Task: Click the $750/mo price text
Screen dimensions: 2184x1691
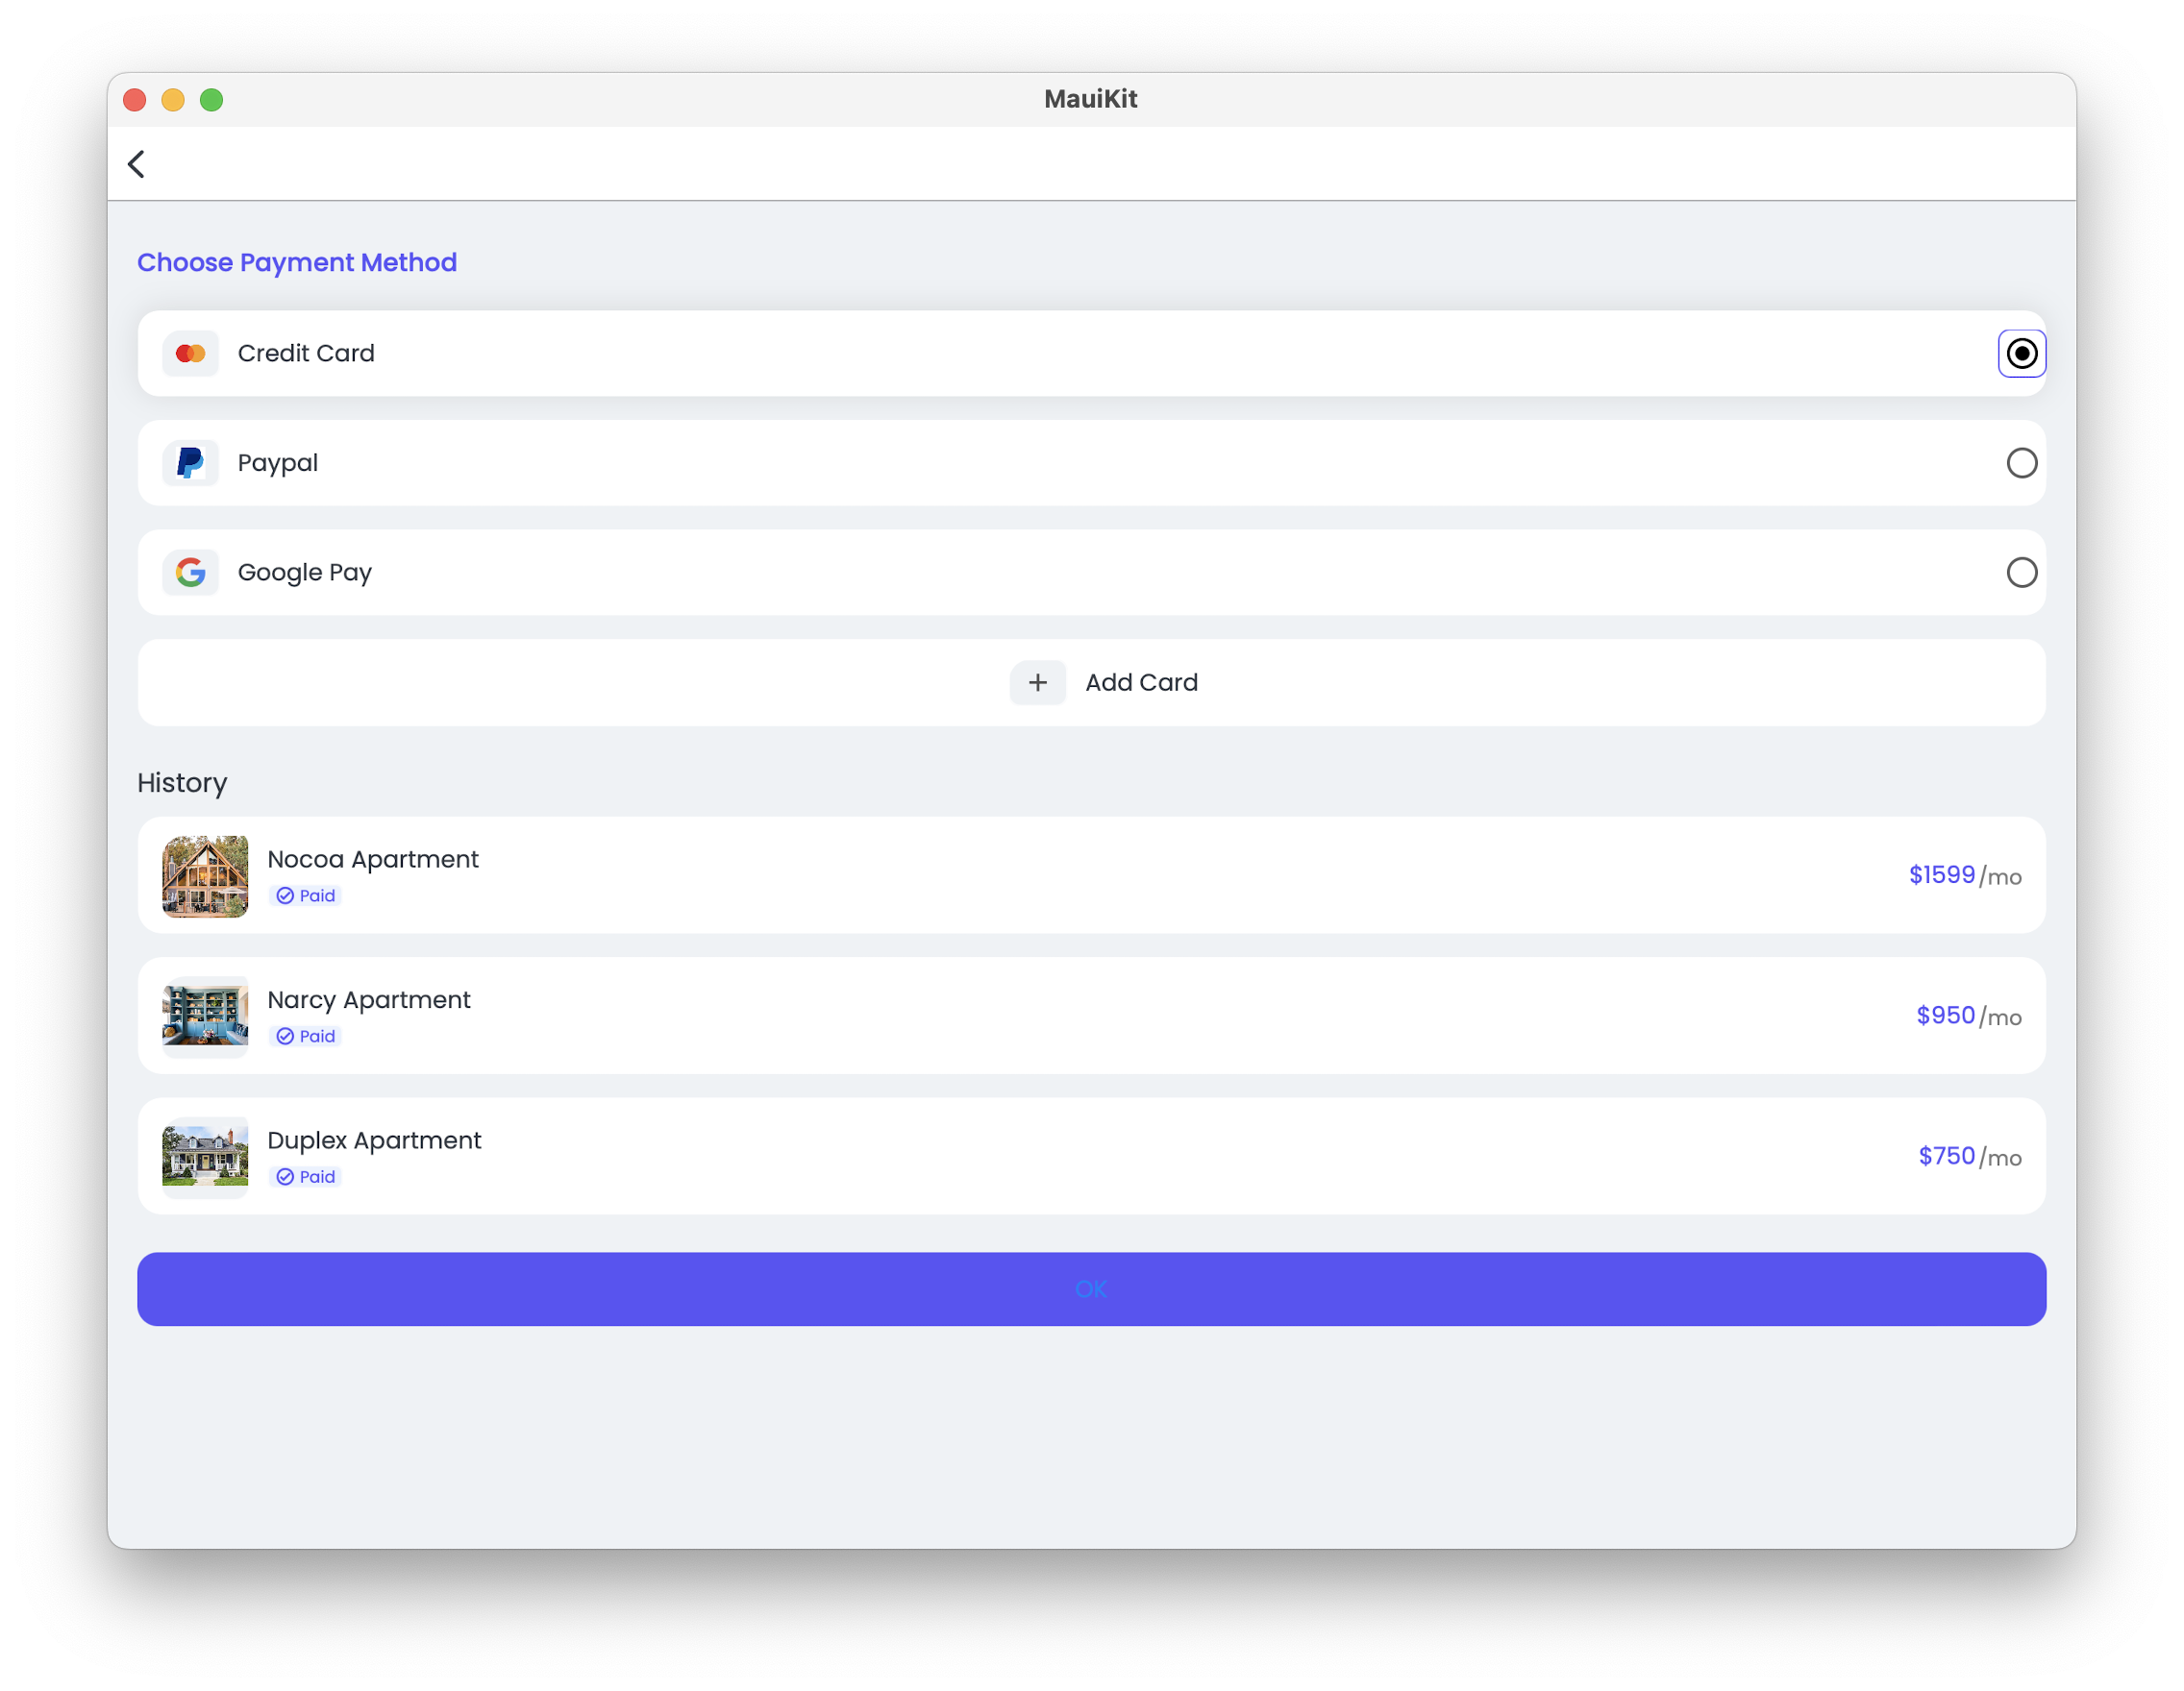Action: tap(1968, 1156)
